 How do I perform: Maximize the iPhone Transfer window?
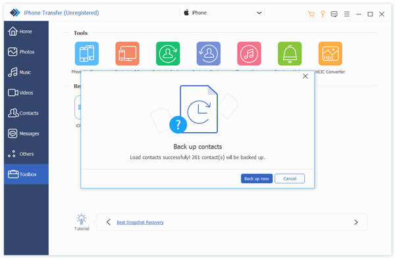click(x=370, y=14)
